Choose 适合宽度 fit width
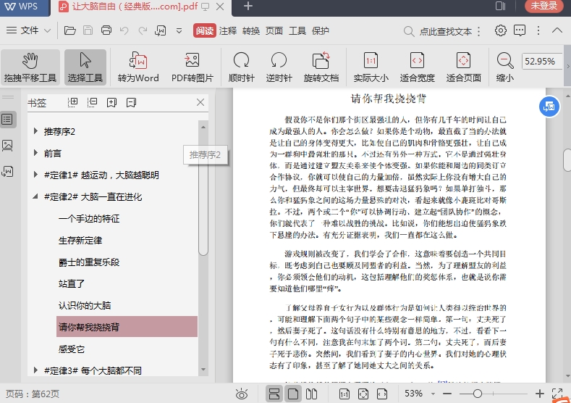The width and height of the screenshot is (571, 403). pyautogui.click(x=418, y=67)
